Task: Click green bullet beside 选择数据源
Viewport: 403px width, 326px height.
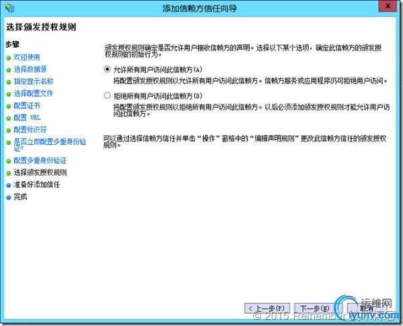Action: coord(9,70)
